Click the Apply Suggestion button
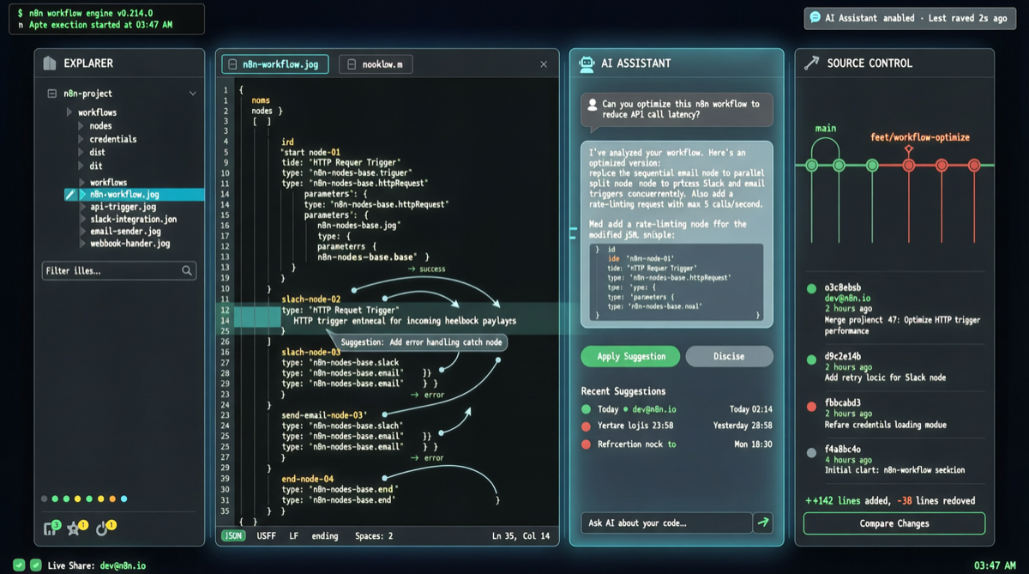1029x574 pixels. [x=629, y=356]
